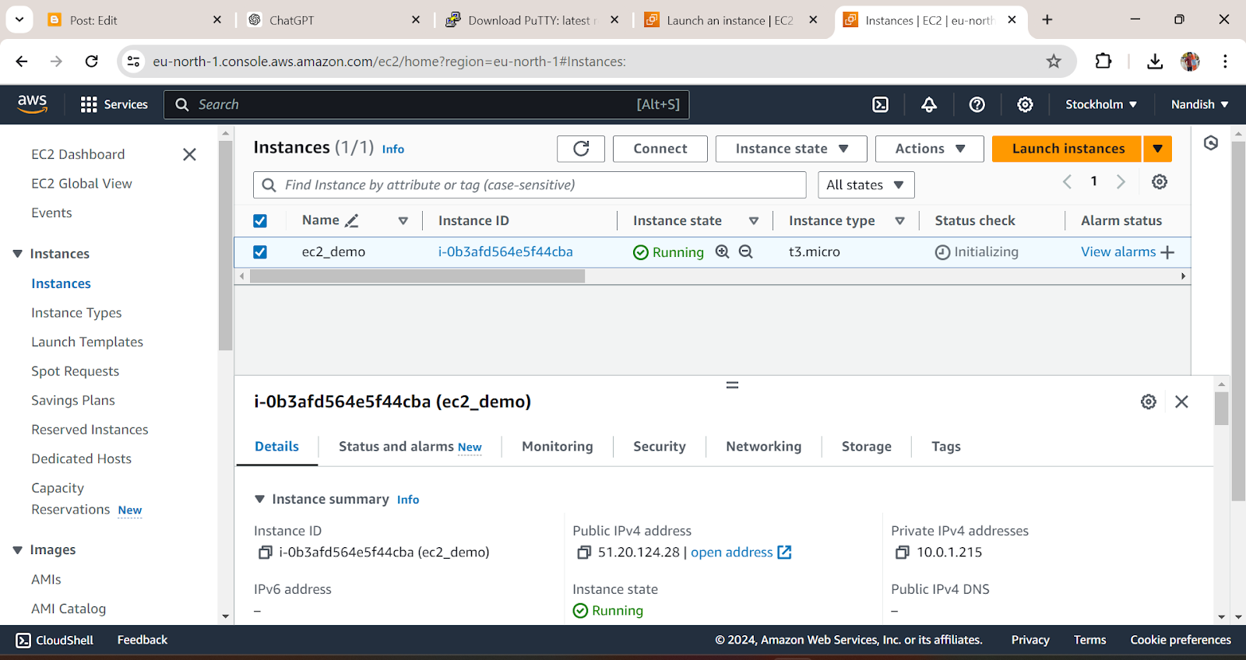1246x660 pixels.
Task: Open the Instance state dropdown button
Action: (x=791, y=149)
